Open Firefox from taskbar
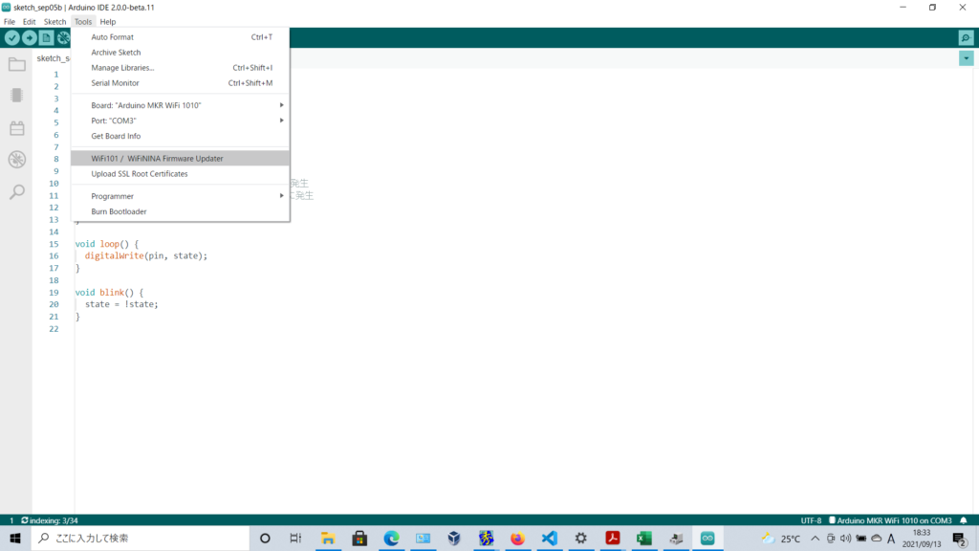Screen dimensions: 979x551 [x=517, y=538]
